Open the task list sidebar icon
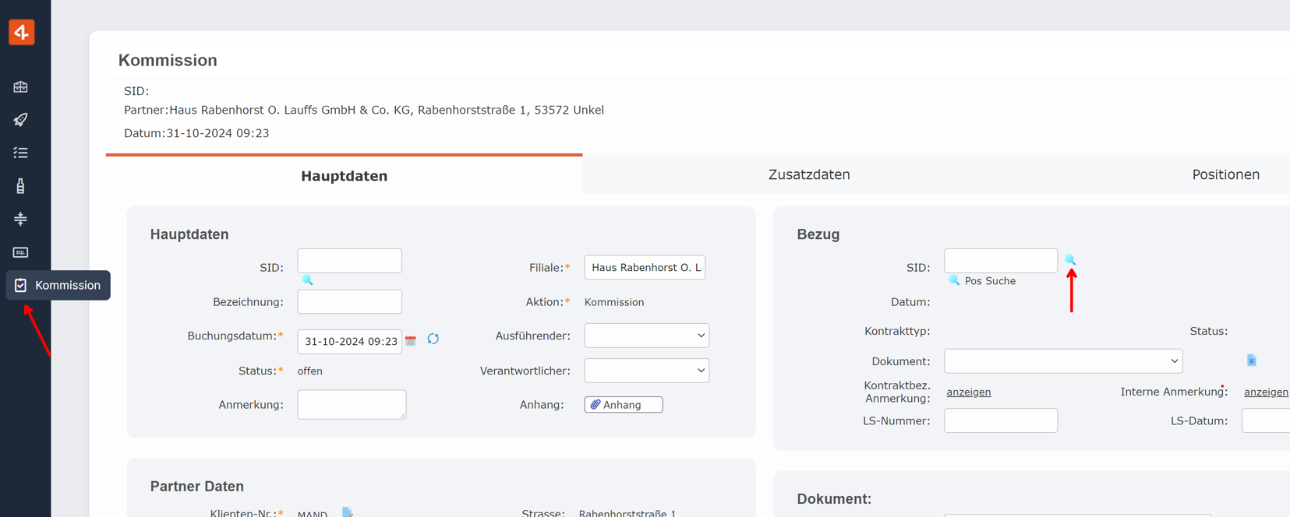The width and height of the screenshot is (1290, 517). (20, 153)
